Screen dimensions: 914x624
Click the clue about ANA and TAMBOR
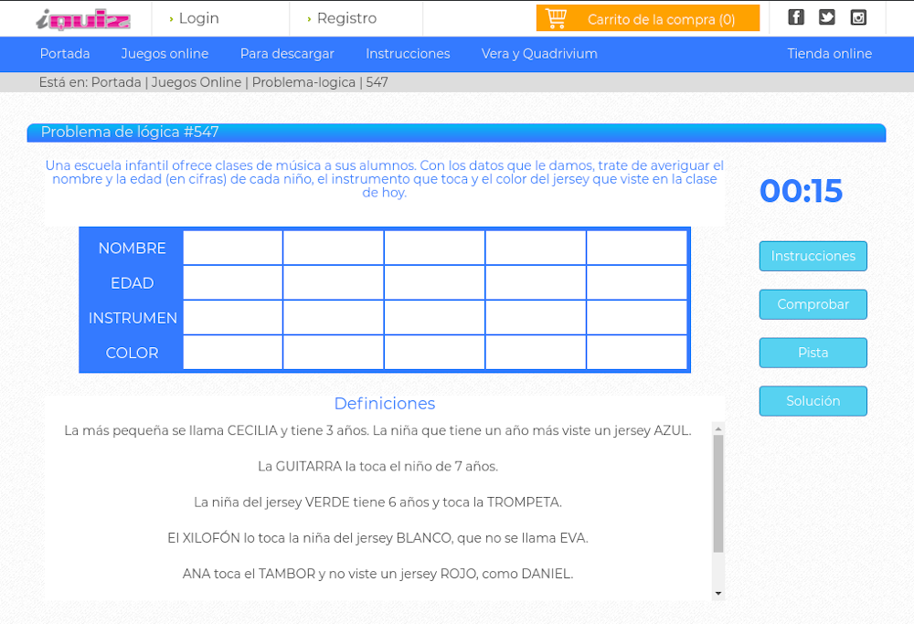377,574
